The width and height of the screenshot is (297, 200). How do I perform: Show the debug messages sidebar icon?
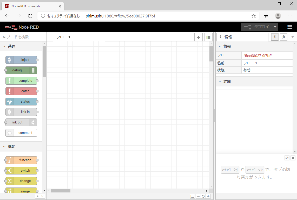[284, 37]
